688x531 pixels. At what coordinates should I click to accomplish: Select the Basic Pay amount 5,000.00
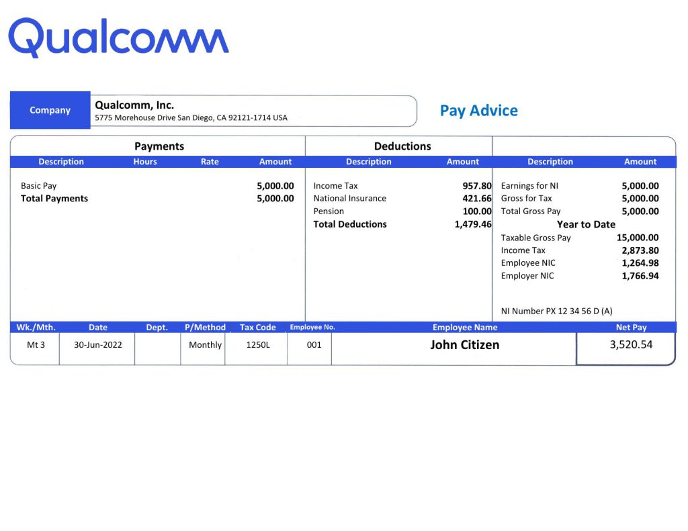point(275,186)
